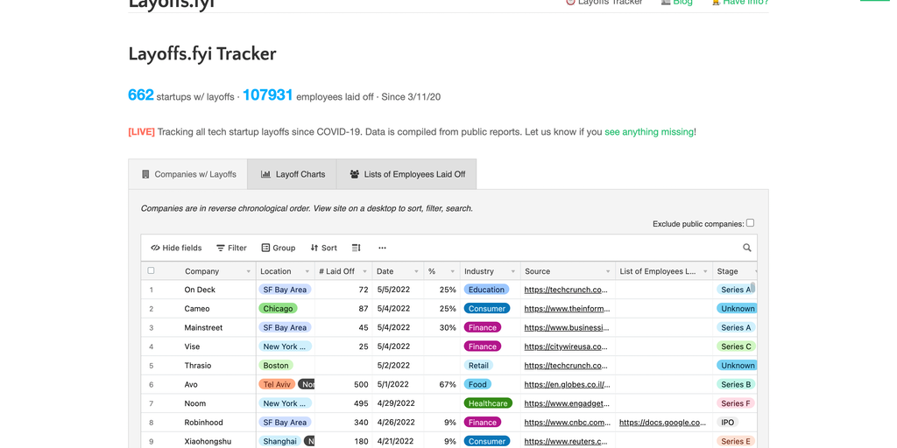Expand the Industry column dropdown arrow
Image resolution: width=897 pixels, height=448 pixels.
513,271
